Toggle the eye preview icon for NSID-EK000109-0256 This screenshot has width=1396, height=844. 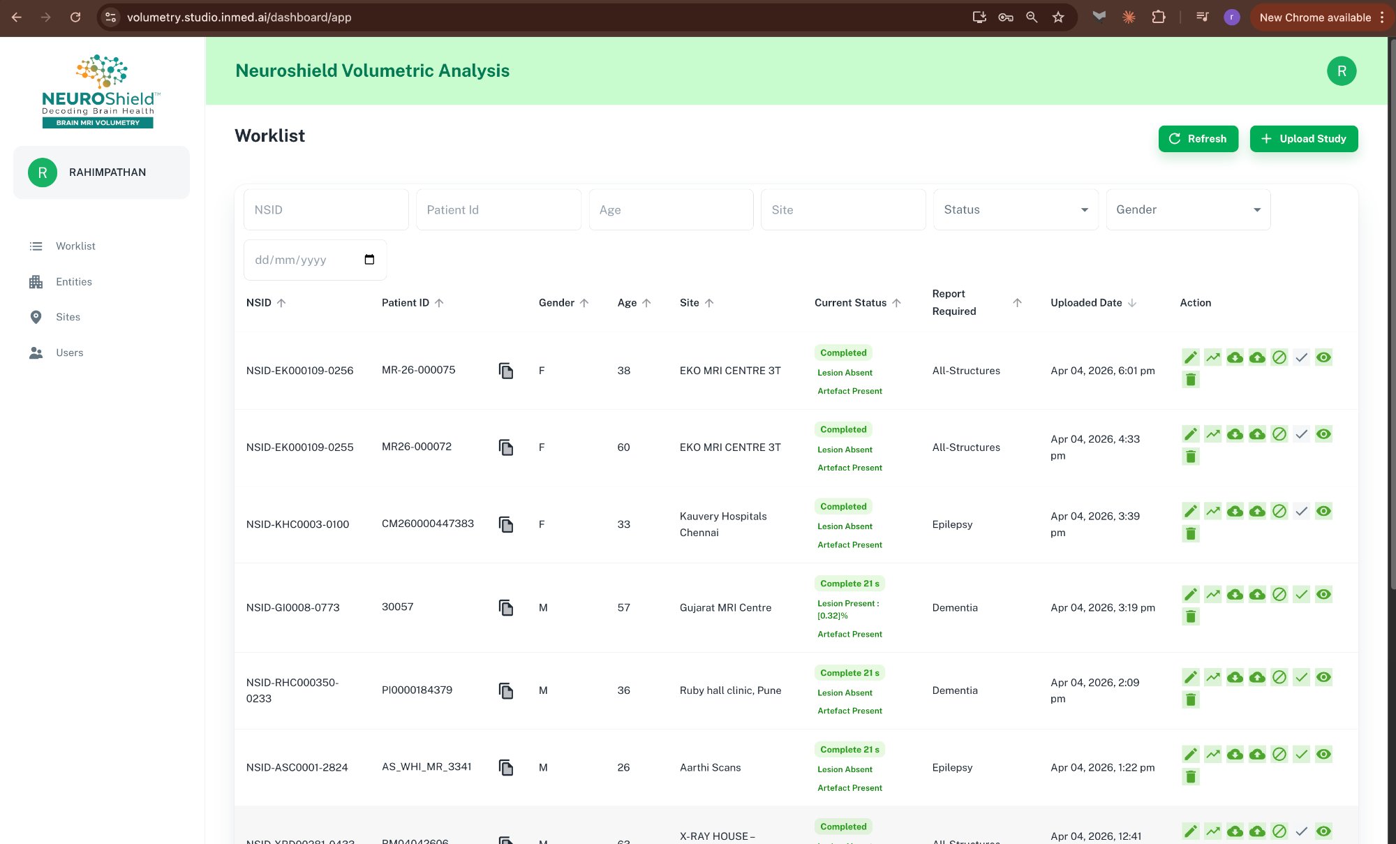click(1324, 357)
